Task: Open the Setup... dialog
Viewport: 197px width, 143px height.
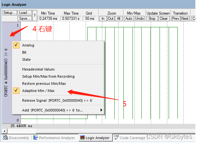Action: click(x=10, y=13)
